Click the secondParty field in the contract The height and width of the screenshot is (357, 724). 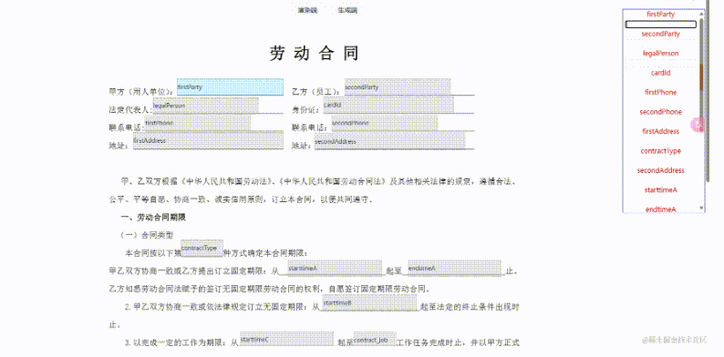398,87
